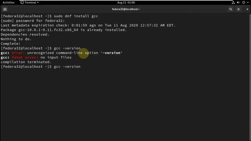The height and width of the screenshot is (141, 251).
Task: Click the terminal's vertical scrollbar
Action: click(x=250, y=78)
